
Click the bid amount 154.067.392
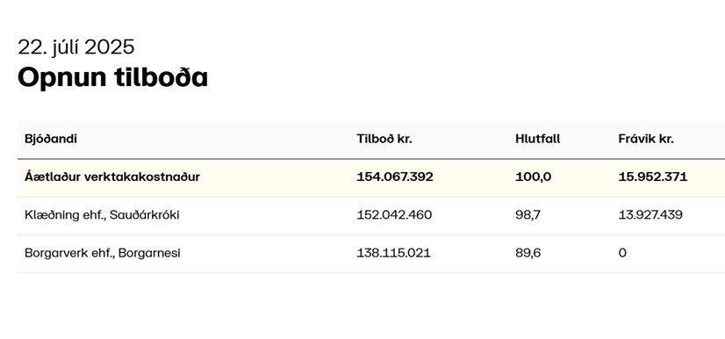(395, 177)
